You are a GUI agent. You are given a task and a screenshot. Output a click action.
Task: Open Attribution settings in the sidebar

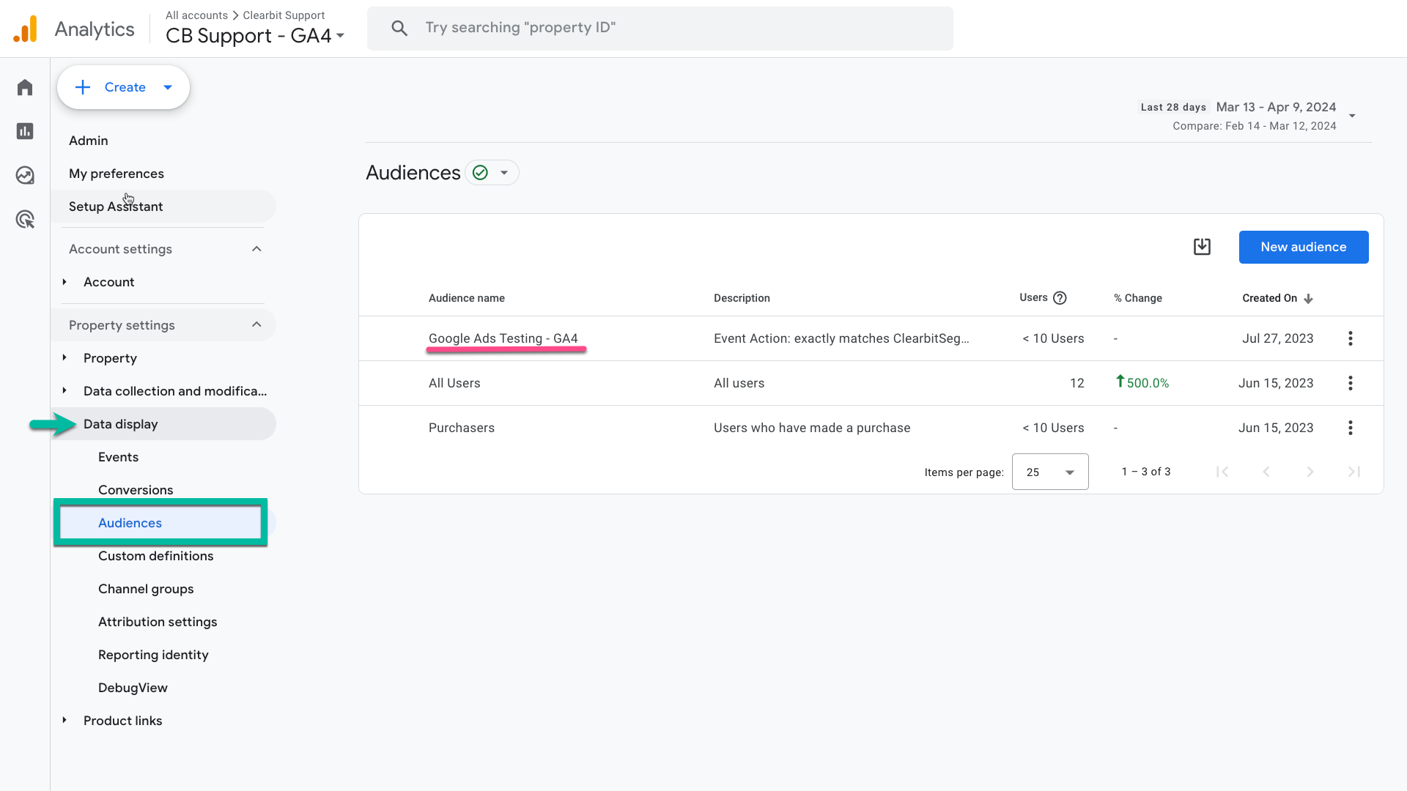click(158, 622)
